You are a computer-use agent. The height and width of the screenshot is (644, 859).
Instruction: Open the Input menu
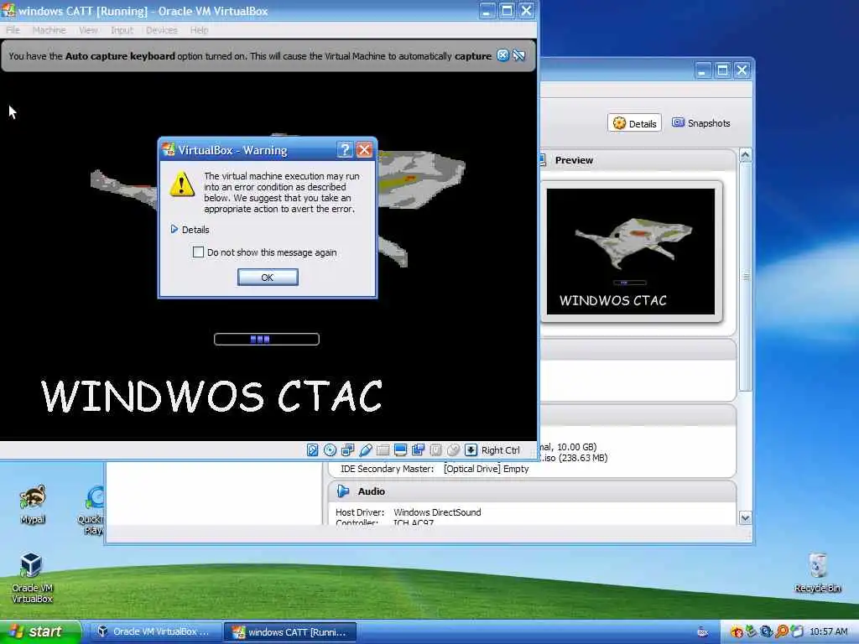click(x=122, y=30)
